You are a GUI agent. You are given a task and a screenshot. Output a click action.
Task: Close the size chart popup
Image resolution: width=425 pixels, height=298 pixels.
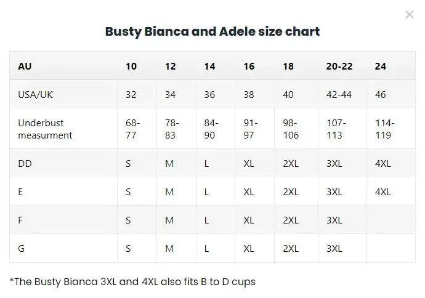pos(410,15)
